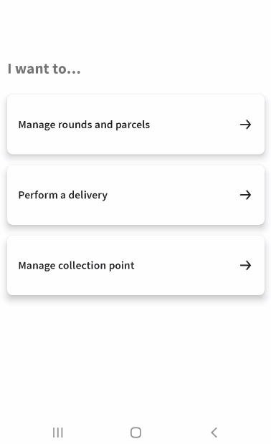Click the "I want to..." heading
Viewport: 271px width, 444px height.
(x=44, y=69)
